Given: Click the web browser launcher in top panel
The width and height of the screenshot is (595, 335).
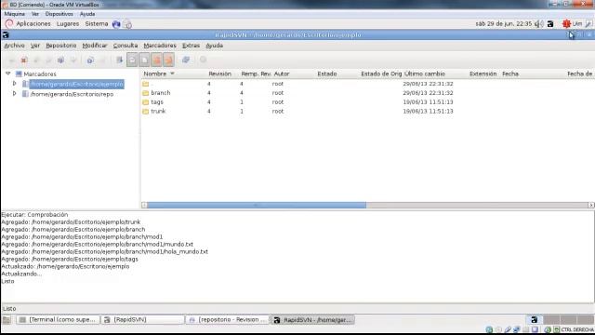Looking at the screenshot, I should tap(116, 24).
